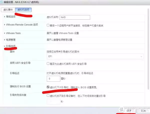Toggle lock guest OS after remote disconnect checkbox
The image size is (150, 114).
48,25
